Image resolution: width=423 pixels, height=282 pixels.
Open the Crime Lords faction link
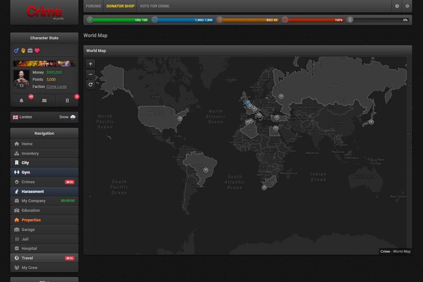coord(57,87)
